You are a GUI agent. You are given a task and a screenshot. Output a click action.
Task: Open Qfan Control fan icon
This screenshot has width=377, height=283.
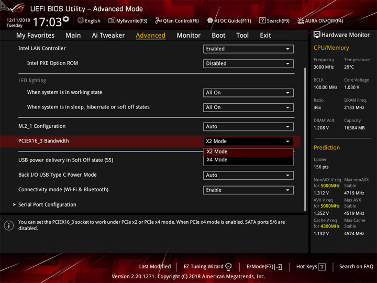pyautogui.click(x=158, y=20)
